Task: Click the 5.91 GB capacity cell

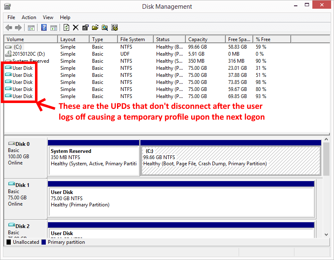Action: 196,54
